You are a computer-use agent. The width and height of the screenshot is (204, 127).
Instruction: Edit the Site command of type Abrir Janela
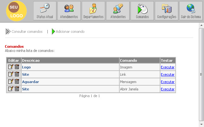tap(11, 89)
